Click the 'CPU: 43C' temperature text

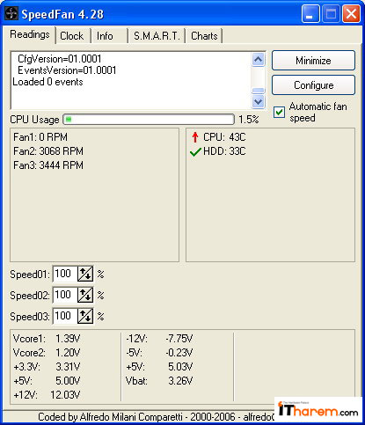click(224, 137)
